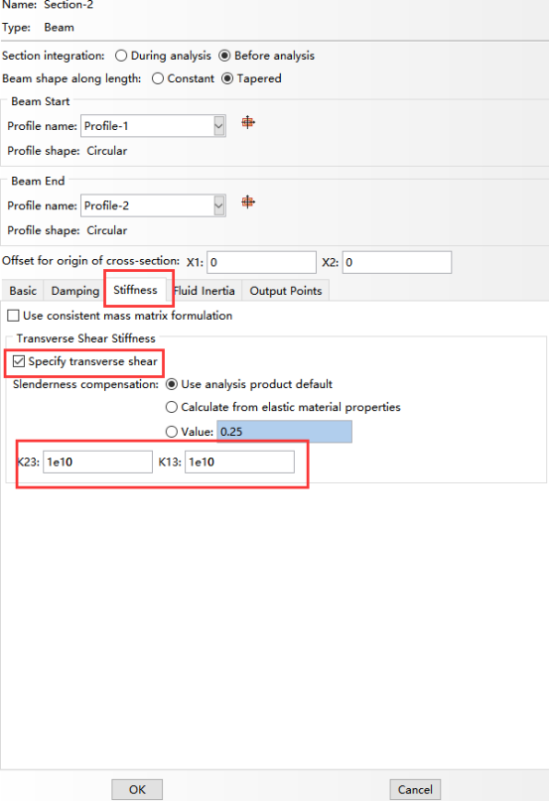Enable consistent mass matrix formulation
The image size is (550, 801).
tap(13, 316)
